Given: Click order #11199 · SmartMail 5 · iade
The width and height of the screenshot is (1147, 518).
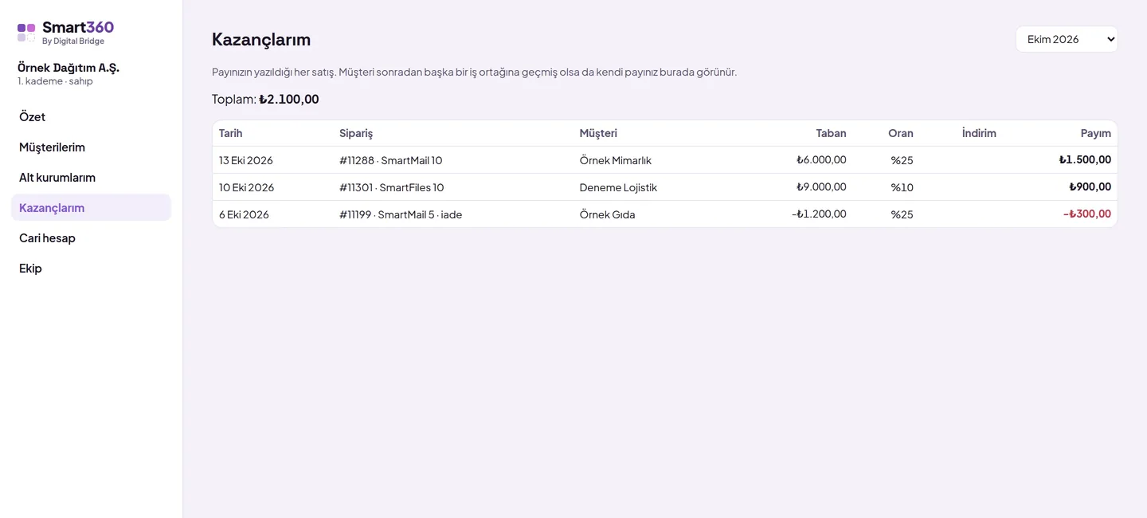Looking at the screenshot, I should tap(401, 214).
